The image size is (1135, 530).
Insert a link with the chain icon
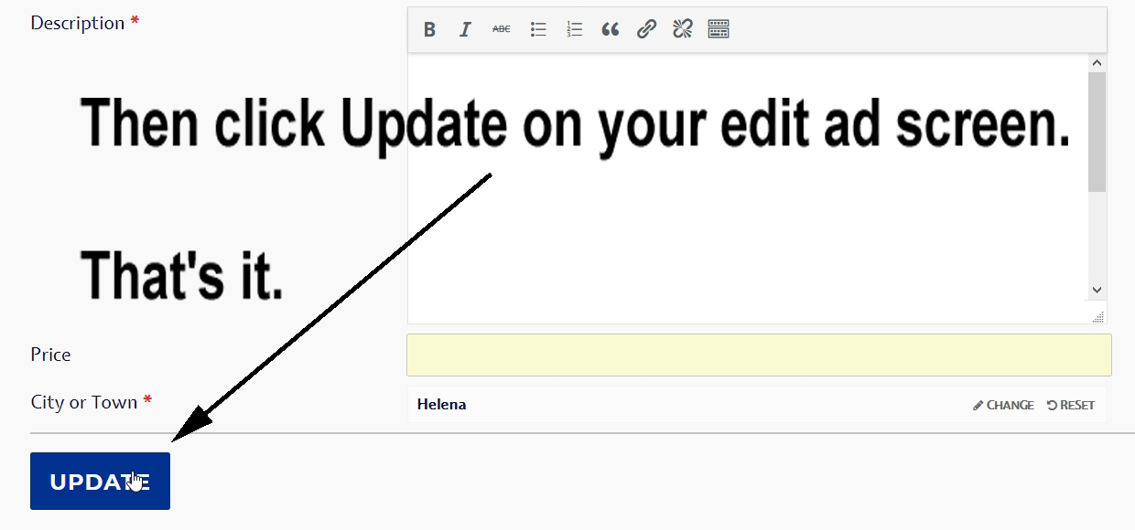pyautogui.click(x=646, y=29)
